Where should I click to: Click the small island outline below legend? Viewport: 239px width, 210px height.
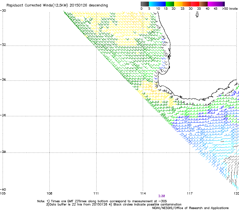coord(197,15)
